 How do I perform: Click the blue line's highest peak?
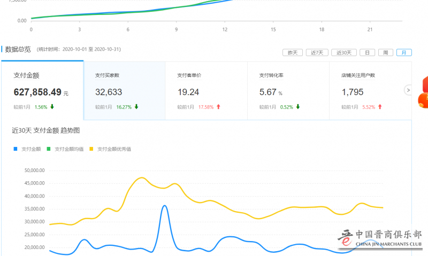[165, 206]
